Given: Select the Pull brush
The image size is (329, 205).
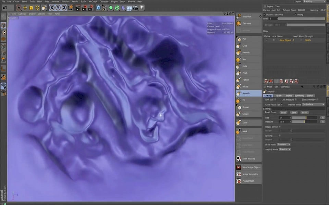Looking at the screenshot, I should (249, 39).
